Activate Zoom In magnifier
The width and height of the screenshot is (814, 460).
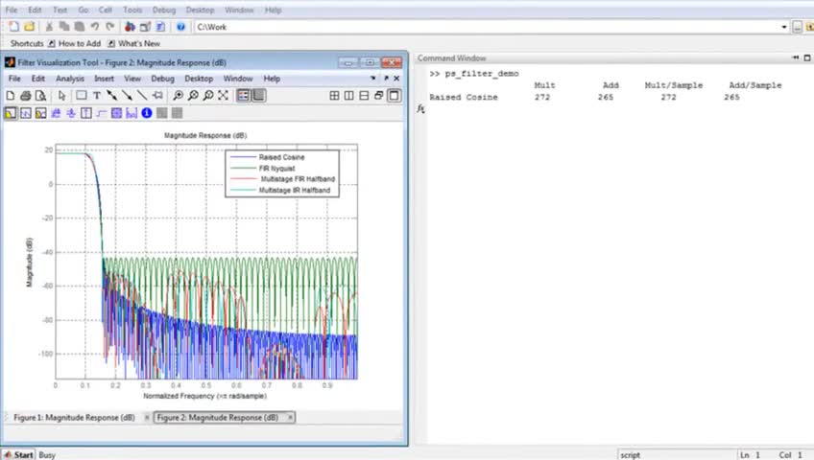pos(179,95)
